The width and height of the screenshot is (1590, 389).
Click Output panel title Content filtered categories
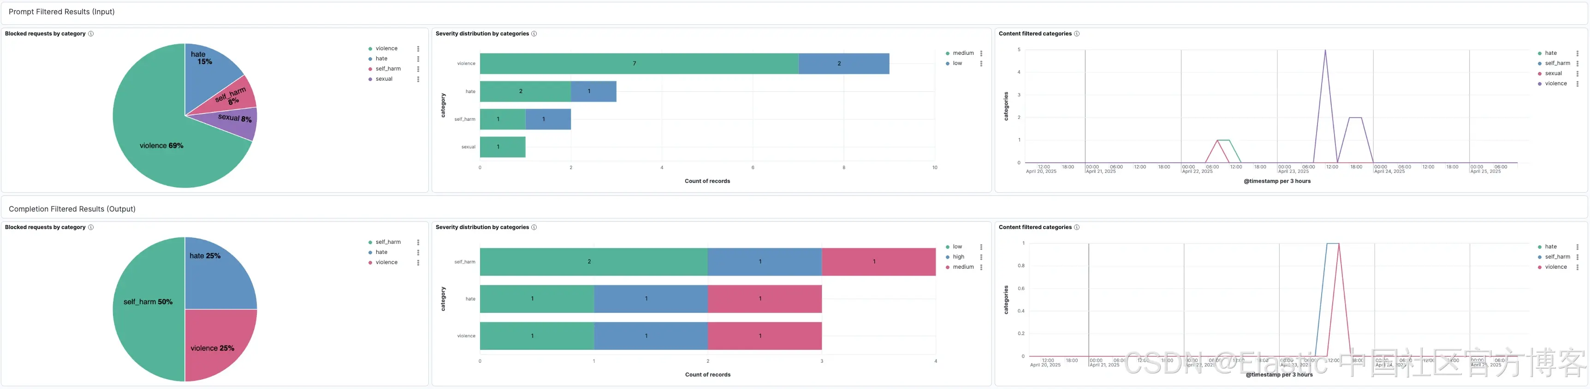[1035, 228]
